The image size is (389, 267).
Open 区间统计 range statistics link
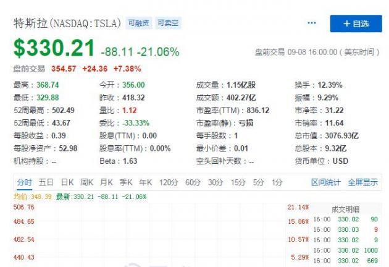click(x=326, y=182)
